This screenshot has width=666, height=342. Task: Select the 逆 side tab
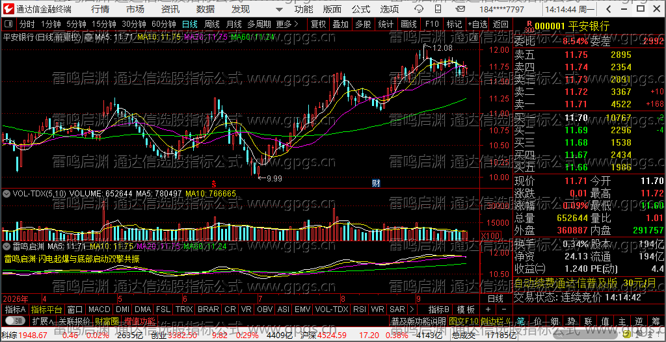(639, 321)
